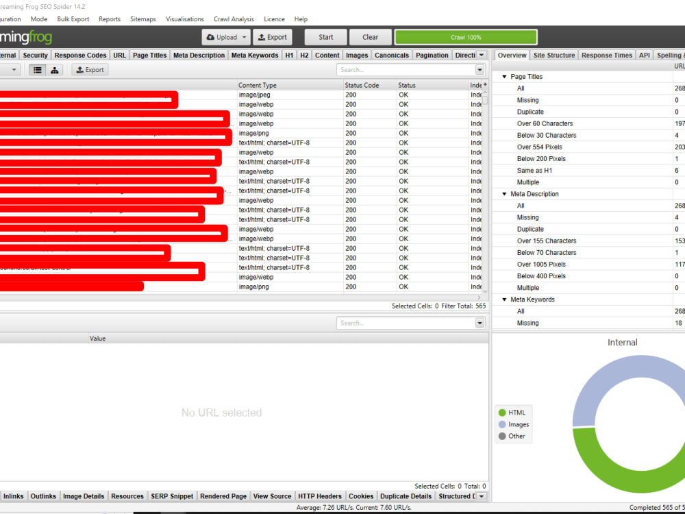Switch to the Content tab
Screen dimensions: 685x514
(327, 55)
